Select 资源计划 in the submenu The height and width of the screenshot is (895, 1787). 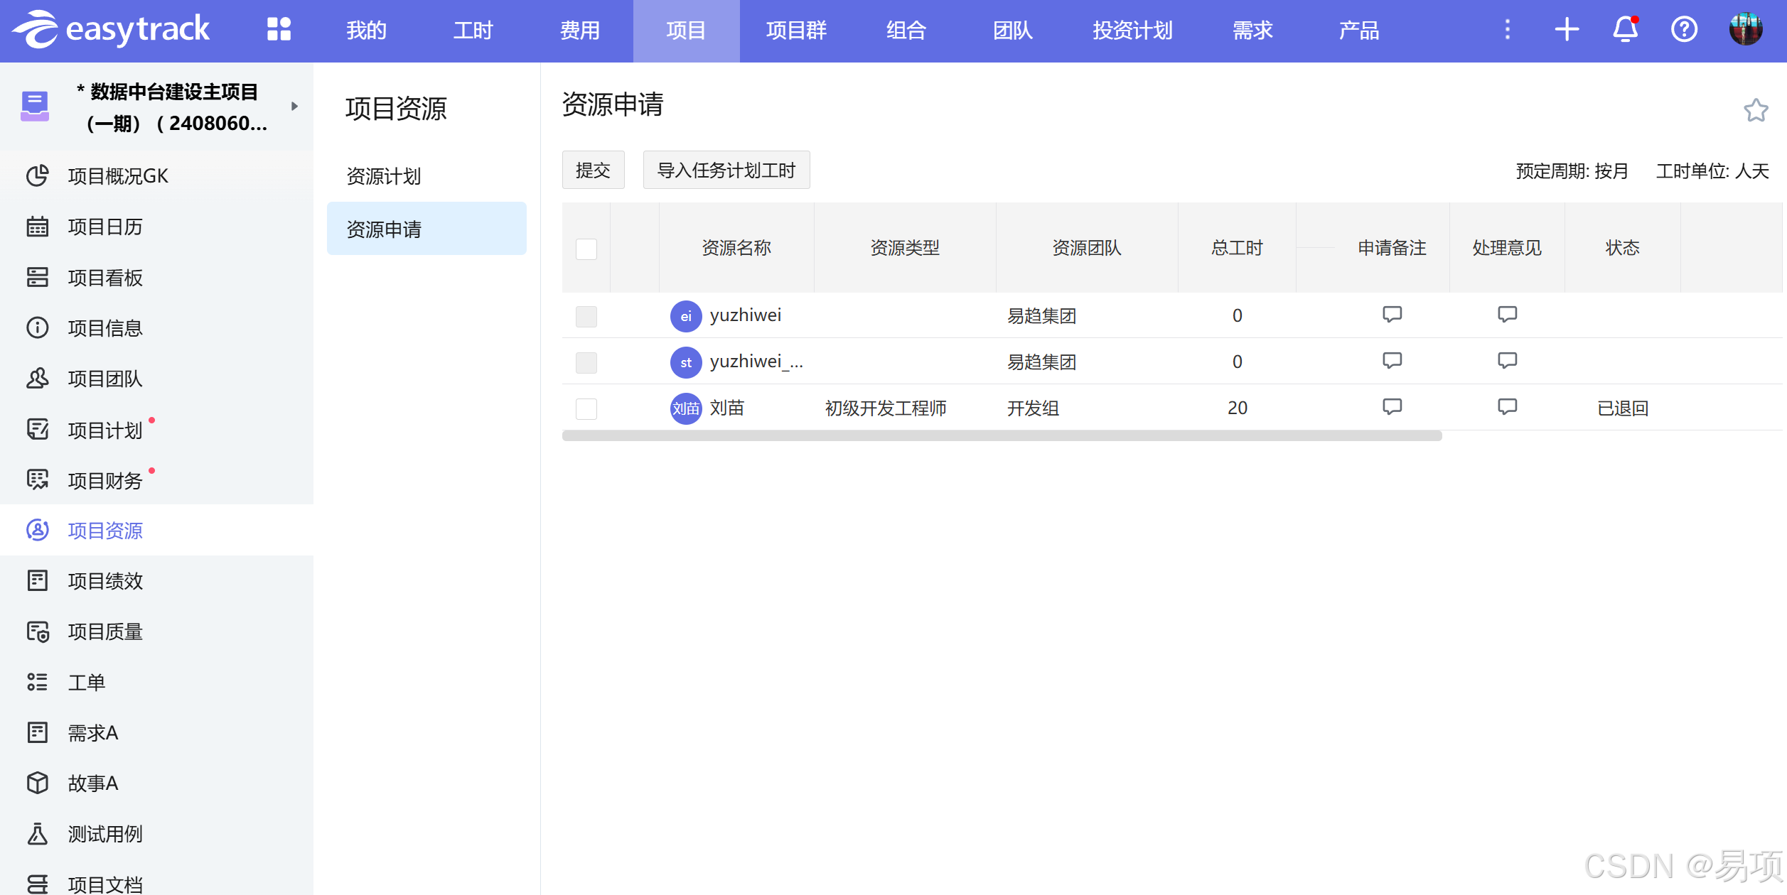(x=384, y=176)
